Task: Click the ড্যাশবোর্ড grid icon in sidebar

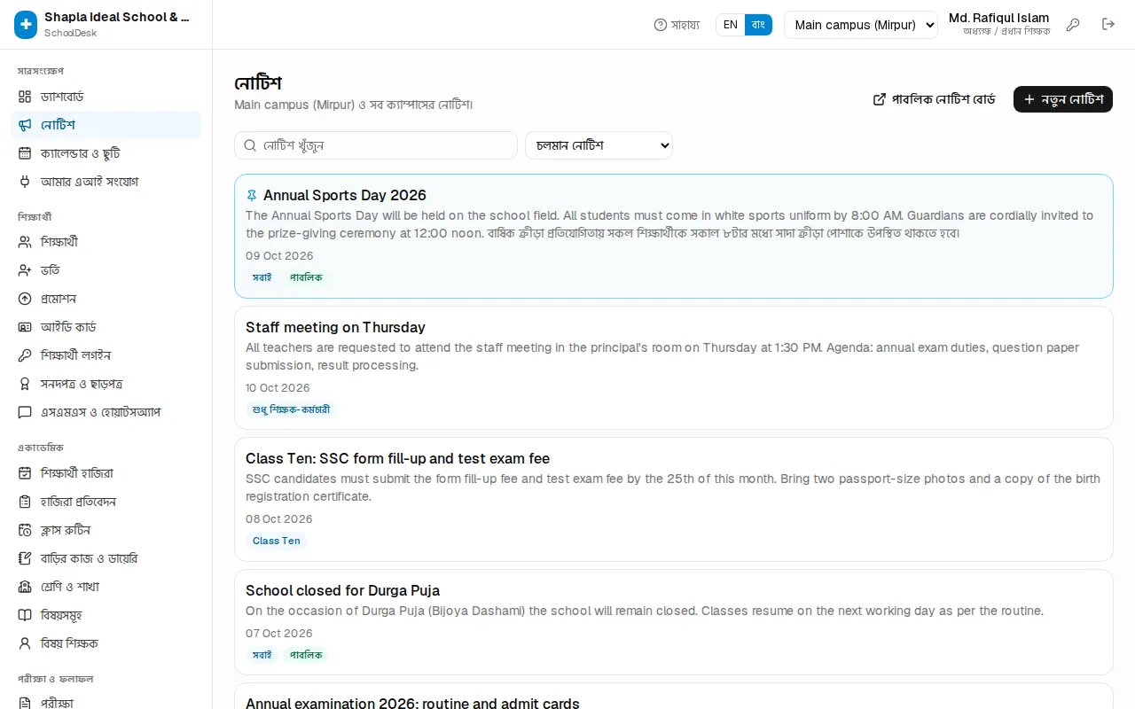Action: coord(25,97)
